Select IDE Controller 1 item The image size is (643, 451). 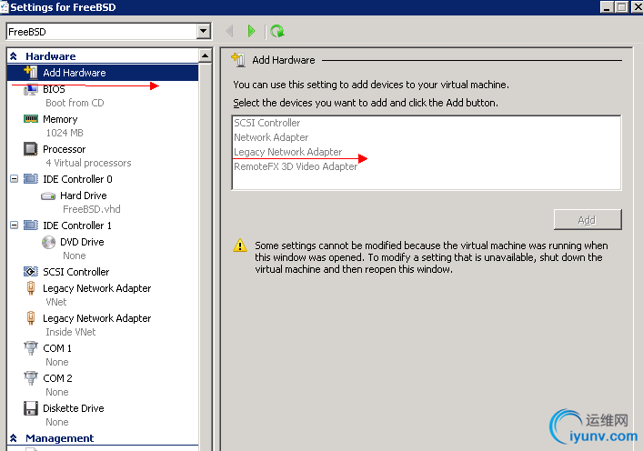tap(77, 225)
